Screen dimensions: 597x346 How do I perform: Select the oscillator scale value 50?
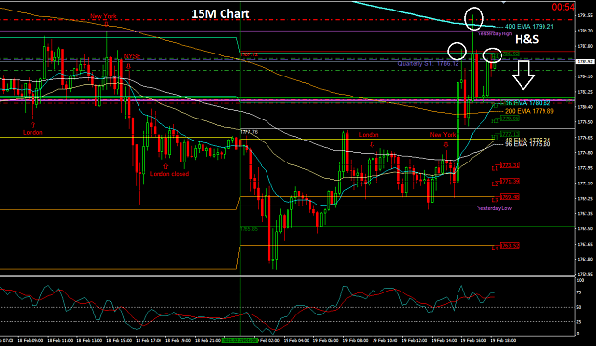[580, 307]
